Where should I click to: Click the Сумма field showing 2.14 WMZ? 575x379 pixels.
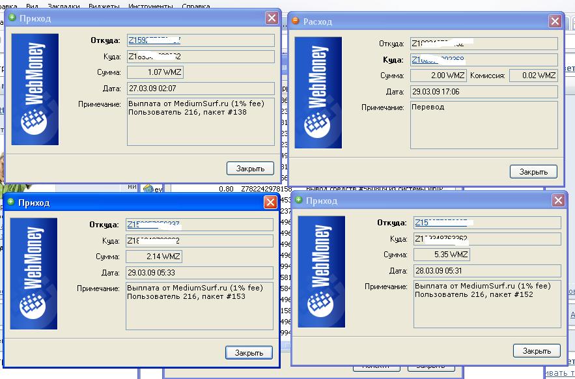click(154, 257)
